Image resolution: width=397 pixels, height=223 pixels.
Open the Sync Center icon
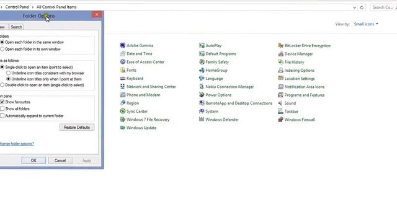tap(123, 111)
